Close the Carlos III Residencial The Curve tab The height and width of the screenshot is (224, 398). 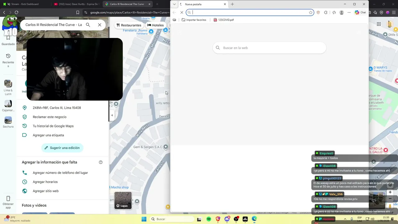[150, 4]
